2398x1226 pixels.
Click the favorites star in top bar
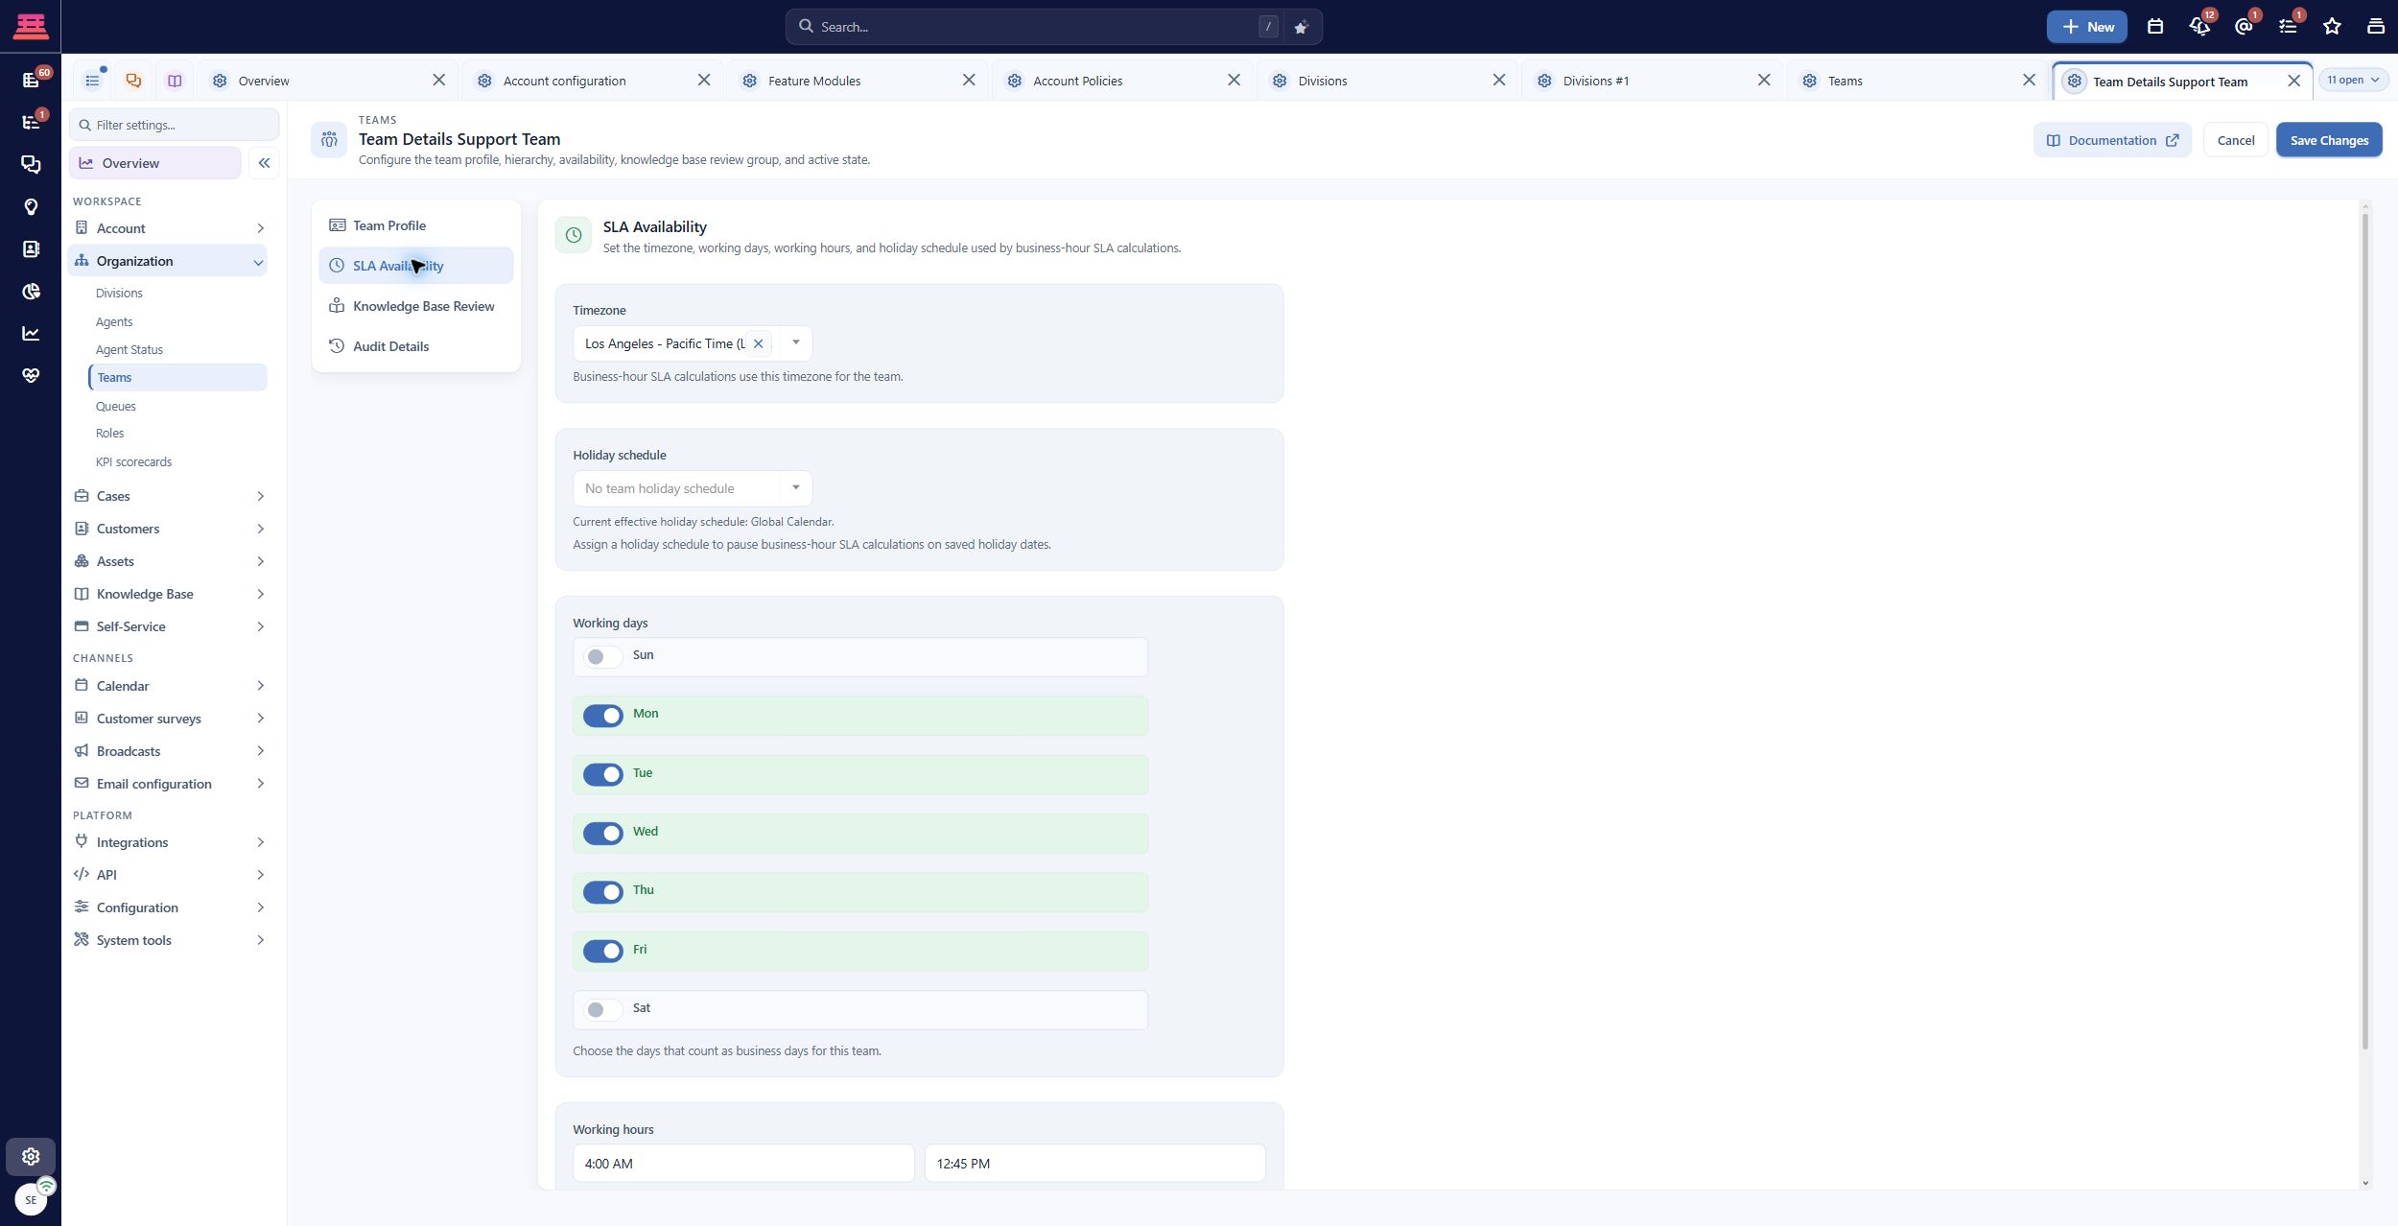click(2332, 27)
